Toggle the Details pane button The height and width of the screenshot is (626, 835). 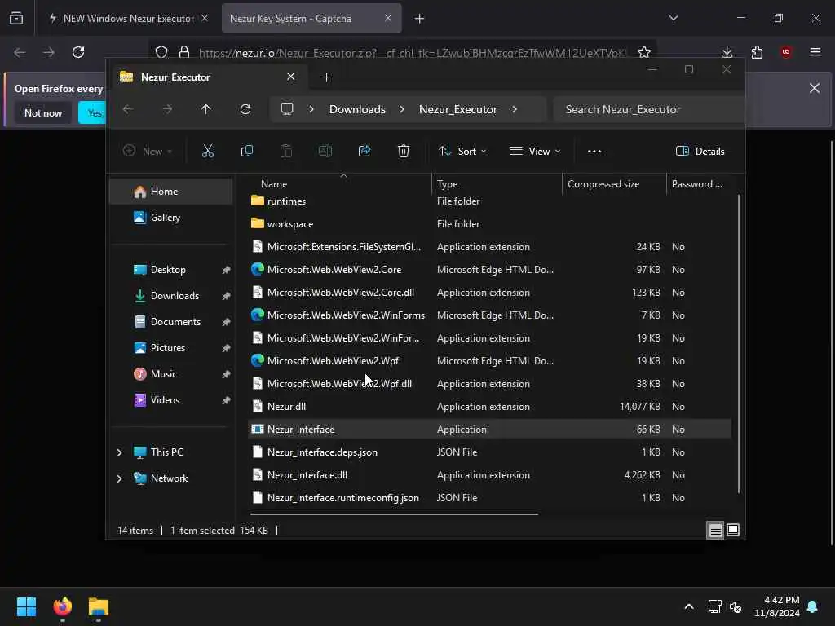[x=700, y=151]
